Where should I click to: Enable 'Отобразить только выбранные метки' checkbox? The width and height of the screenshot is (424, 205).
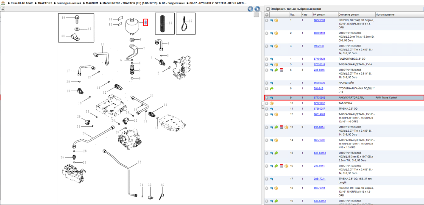pyautogui.click(x=268, y=9)
